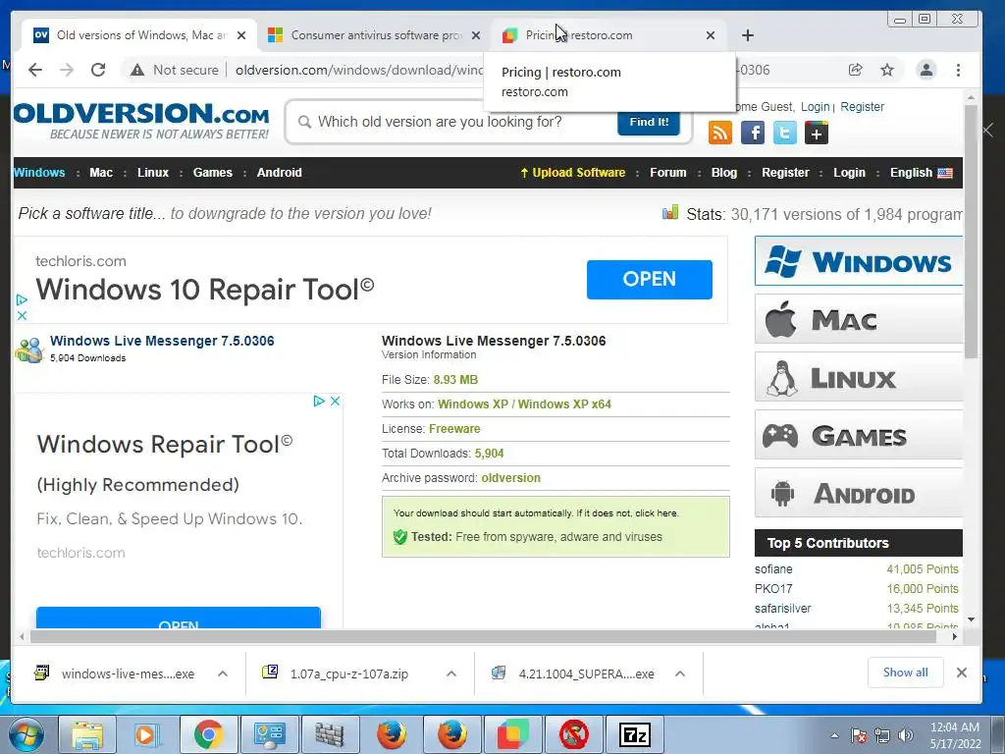Switch to the Old versions tab
The image size is (1005, 754).
coord(139,35)
